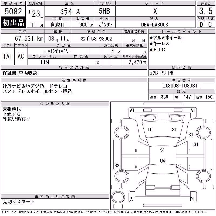Click air conditioner value AC
This screenshot has height=216, width=216.
[x=21, y=56]
